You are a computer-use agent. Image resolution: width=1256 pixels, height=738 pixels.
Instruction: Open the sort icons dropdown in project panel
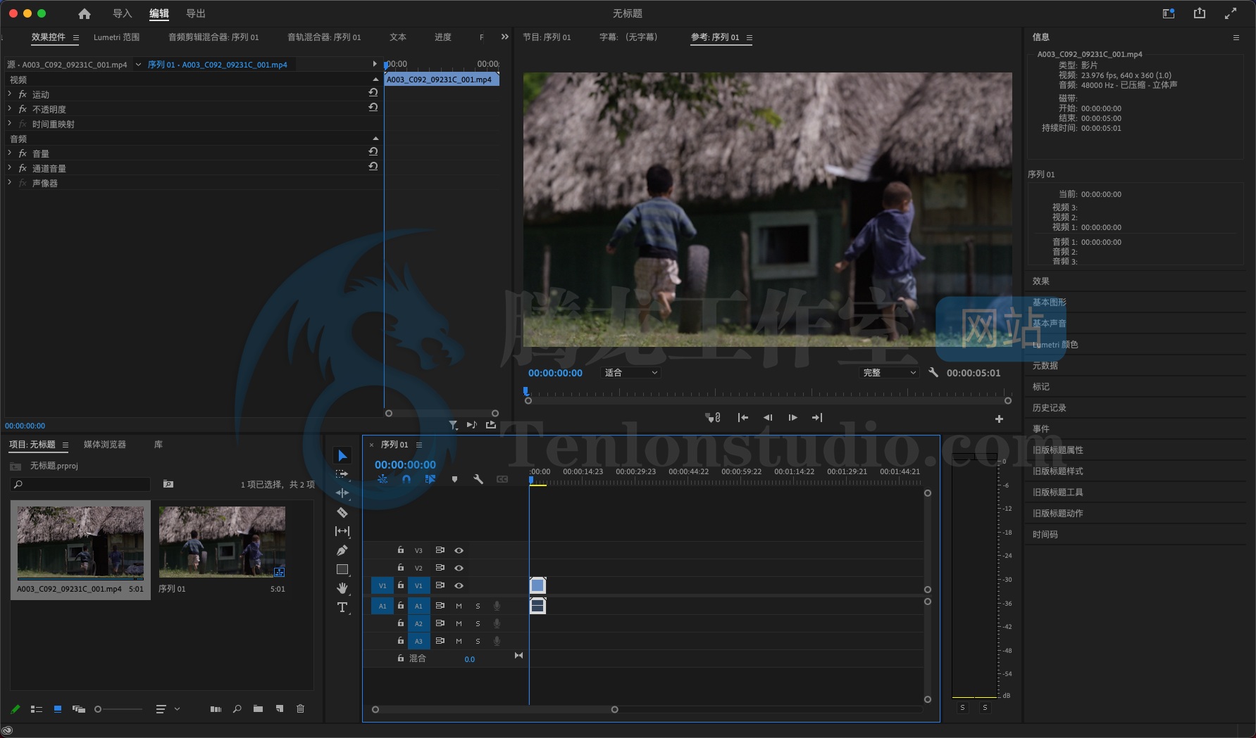167,709
